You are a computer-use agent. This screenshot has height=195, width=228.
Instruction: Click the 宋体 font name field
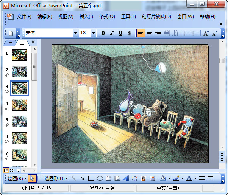pos(49,33)
